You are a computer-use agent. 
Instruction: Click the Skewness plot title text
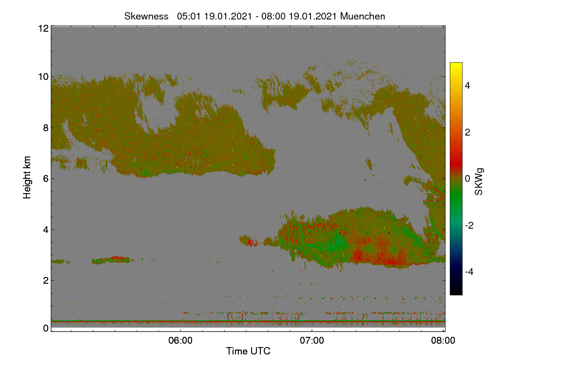pyautogui.click(x=254, y=16)
